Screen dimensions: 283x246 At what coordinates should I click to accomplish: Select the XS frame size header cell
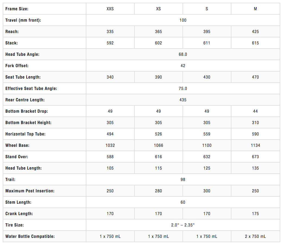click(158, 9)
